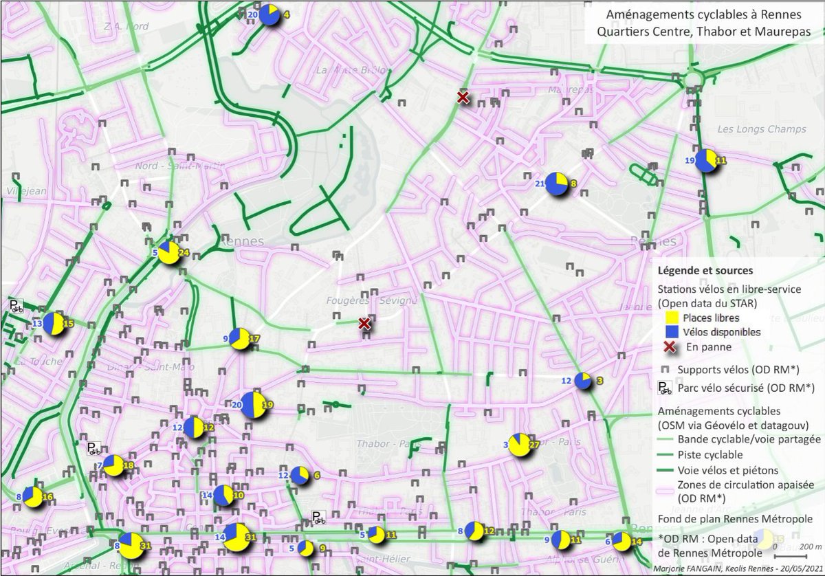Click the station pie labeled 9 and 11

561,540
